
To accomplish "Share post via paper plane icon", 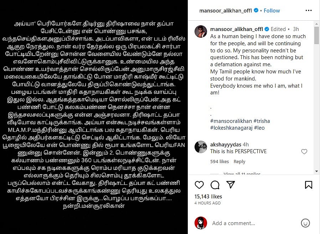I will click(x=231, y=184).
